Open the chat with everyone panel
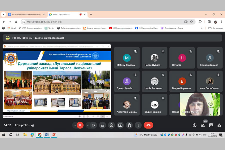This screenshot has width=225, height=150. tap(211, 125)
